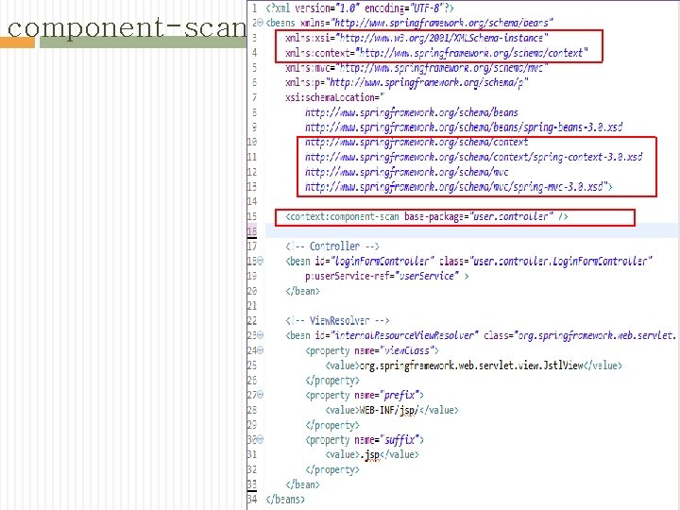Screen dimensions: 680x510
Task: Click the Controller comment line
Action: [332, 246]
